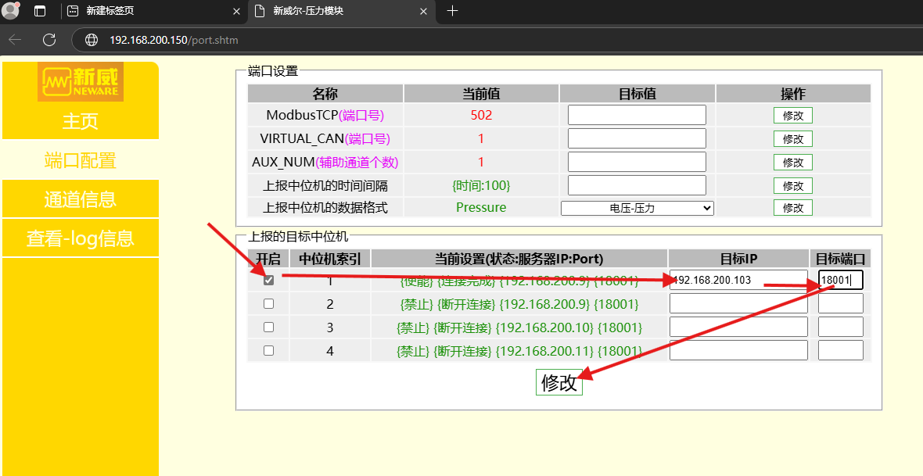Click the tab actions panel icon
The image size is (923, 476).
[40, 11]
